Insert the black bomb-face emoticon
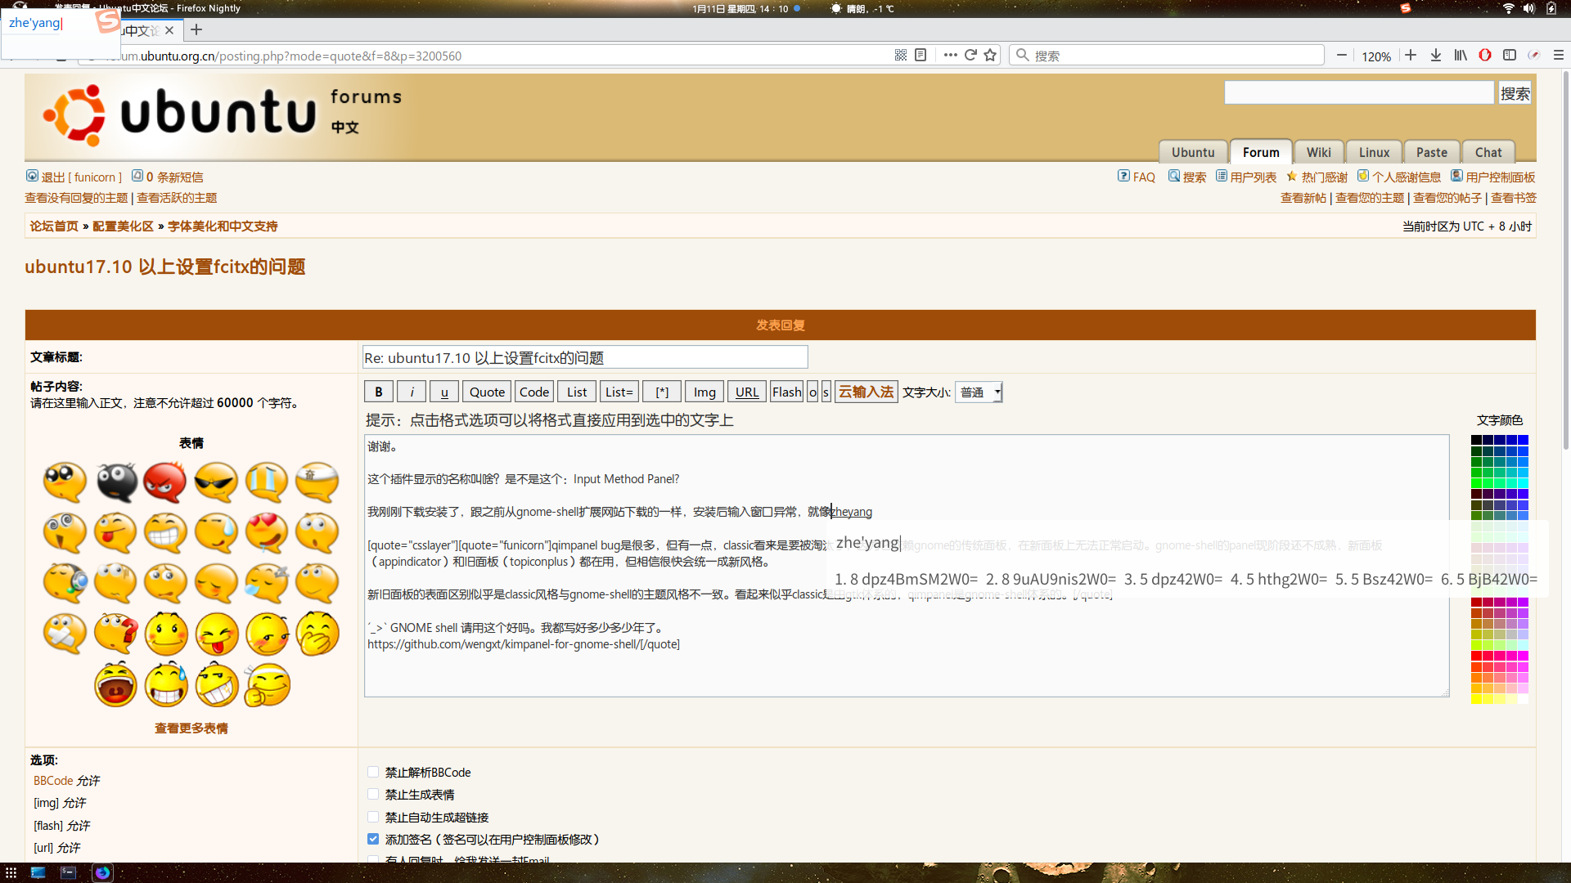 pyautogui.click(x=115, y=482)
